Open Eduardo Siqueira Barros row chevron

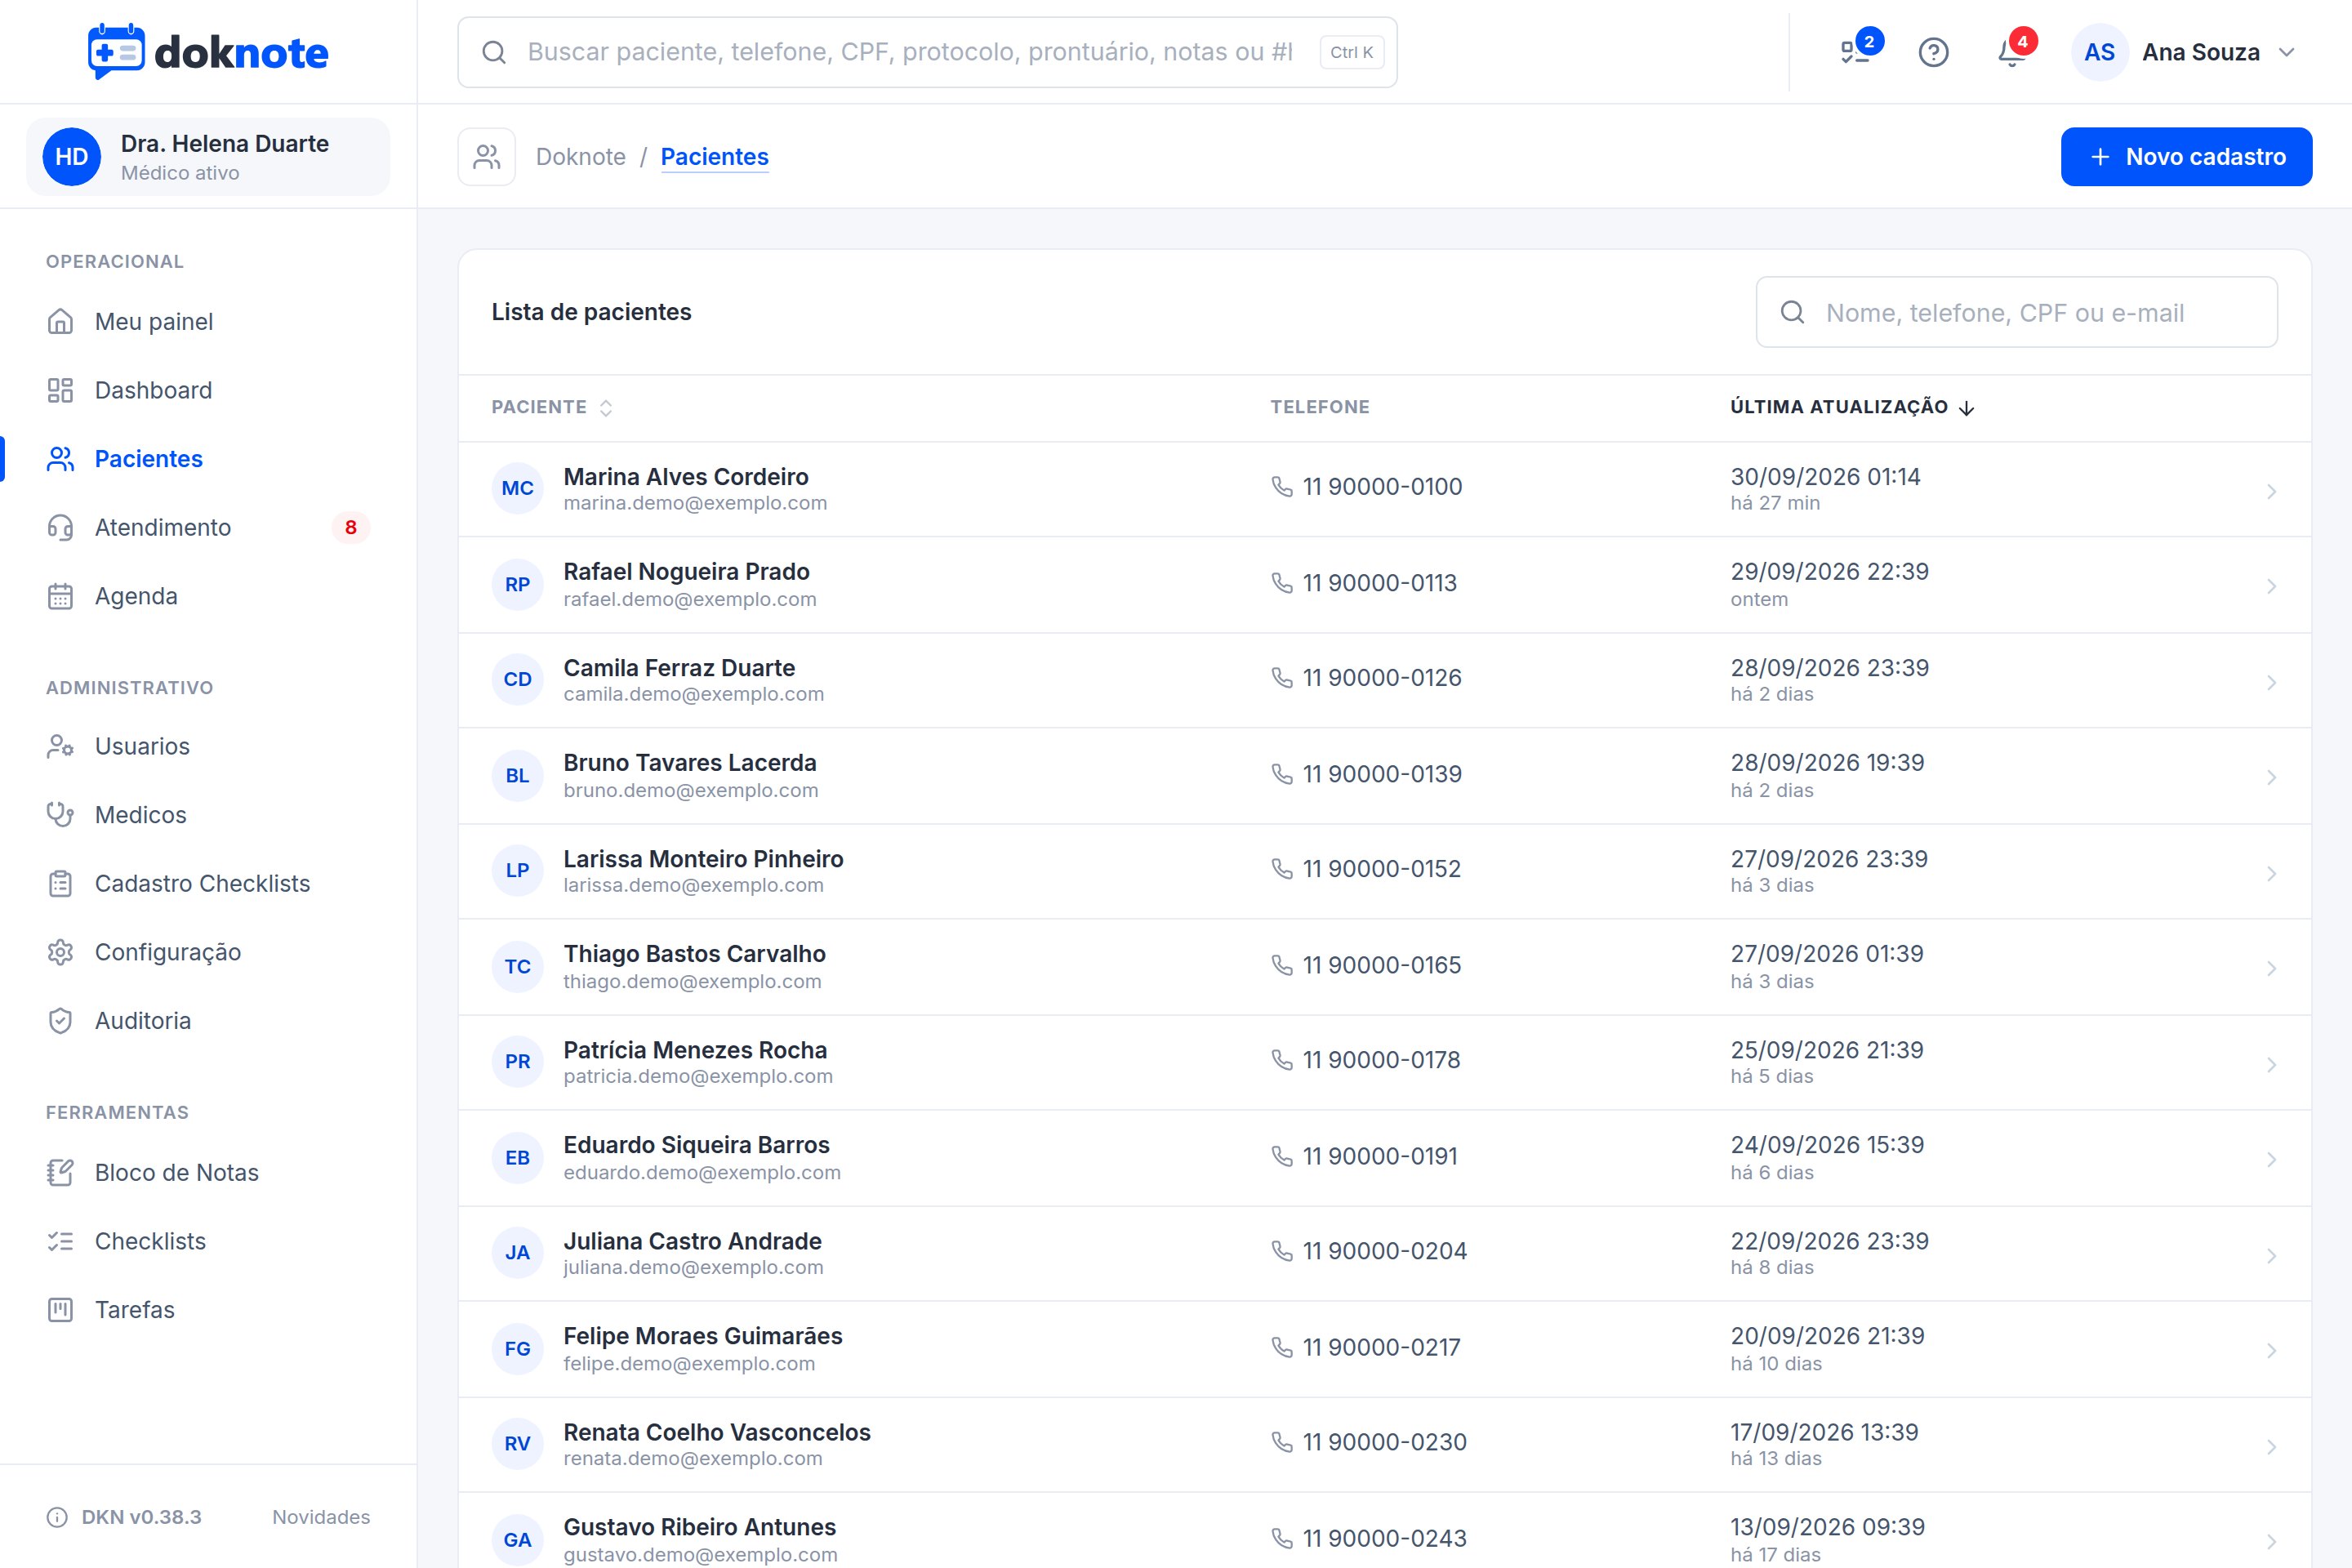click(2271, 1159)
